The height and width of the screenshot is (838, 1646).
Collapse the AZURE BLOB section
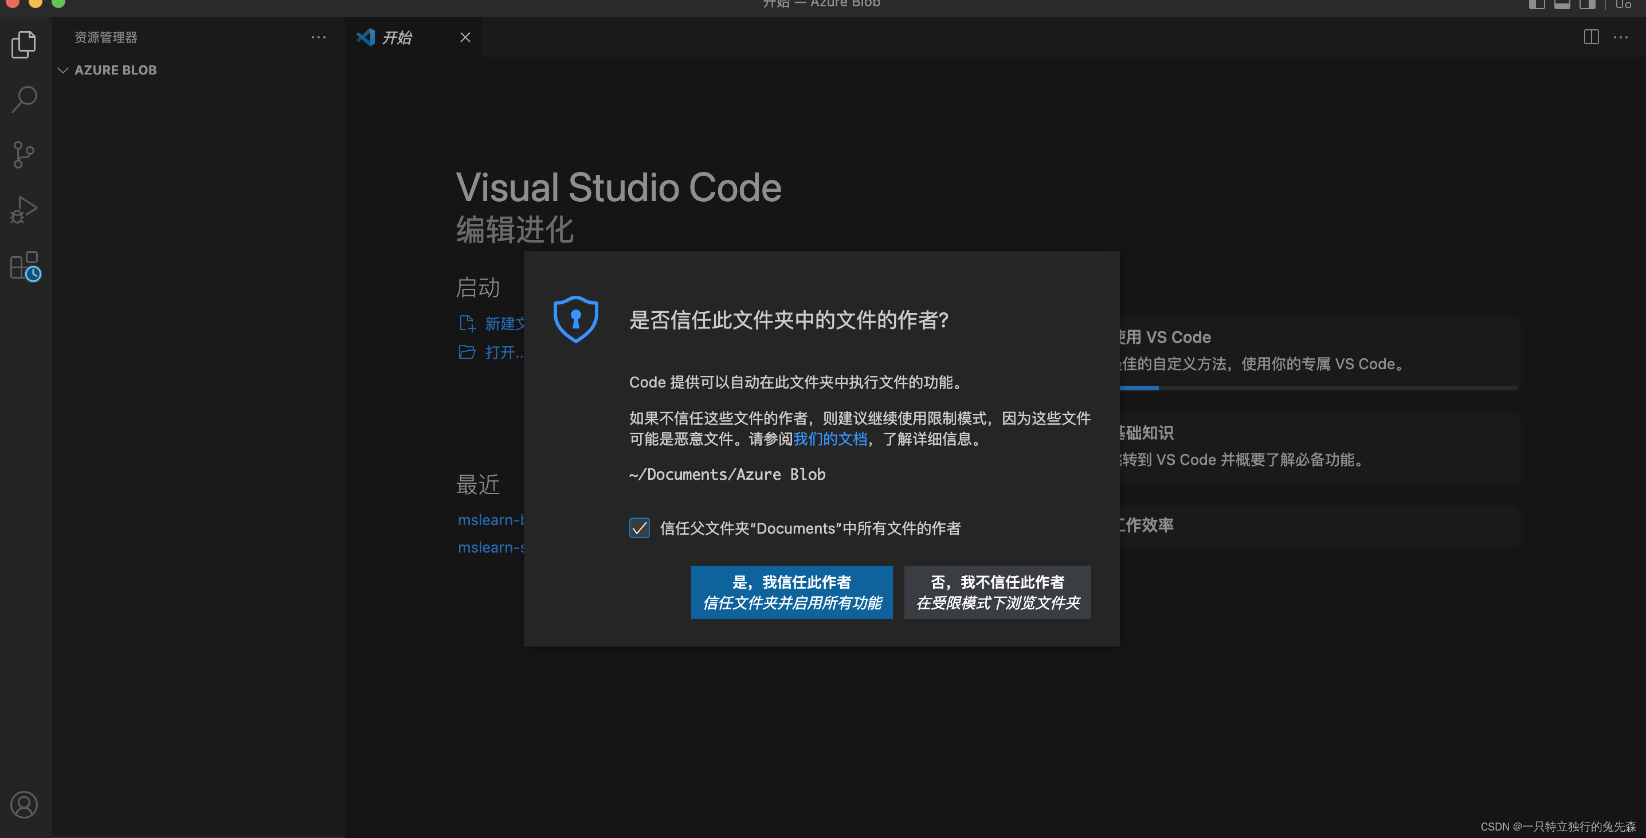[62, 70]
